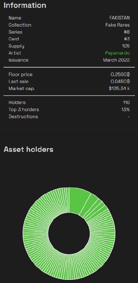Click the Supply 125 value
Viewport: 138px width, 283px height.
126,46
